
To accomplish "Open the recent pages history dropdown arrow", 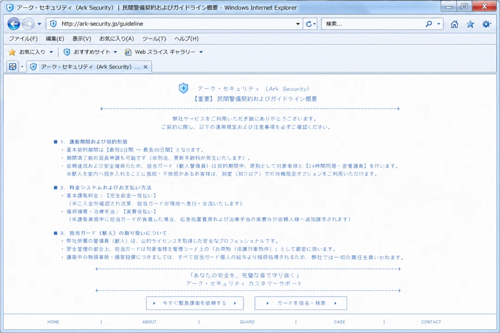I will tap(39, 24).
